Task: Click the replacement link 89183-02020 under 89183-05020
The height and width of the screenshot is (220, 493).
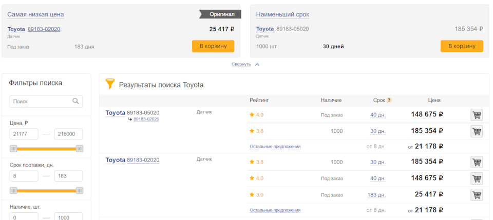Action: click(146, 119)
